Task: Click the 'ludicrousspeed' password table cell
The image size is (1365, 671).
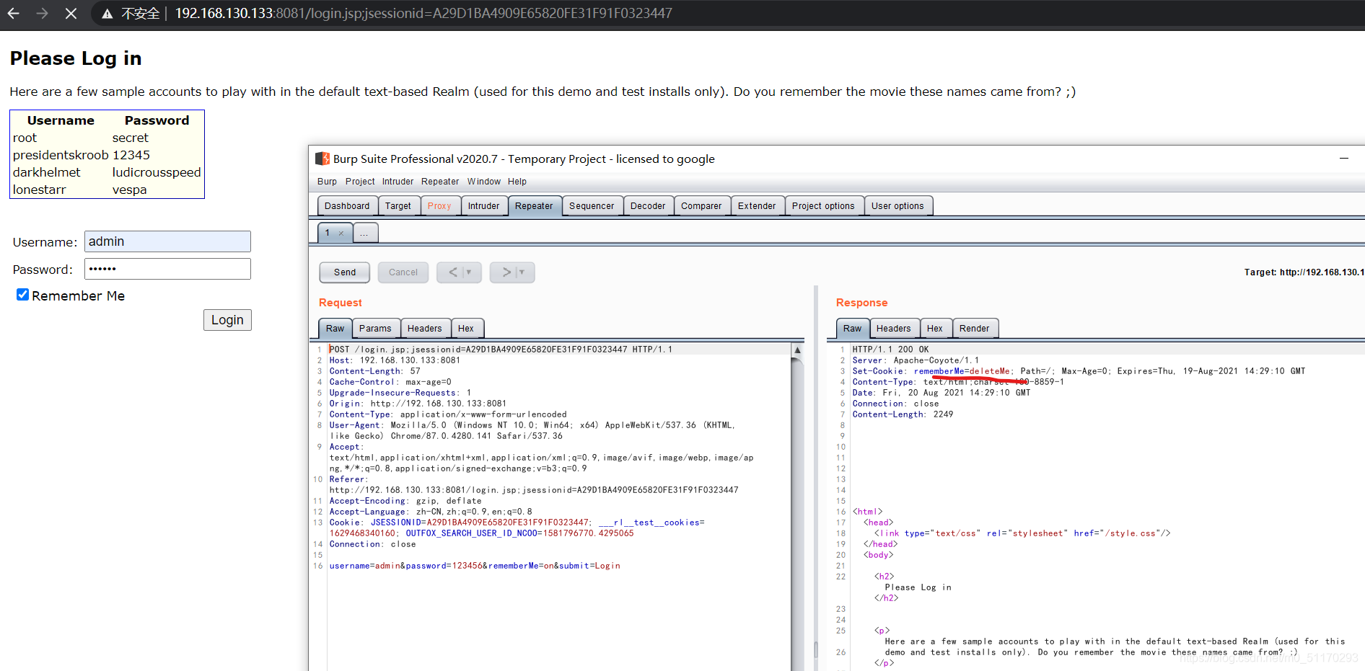Action: (x=157, y=172)
